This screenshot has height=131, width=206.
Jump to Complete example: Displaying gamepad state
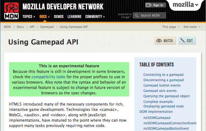click(163, 104)
